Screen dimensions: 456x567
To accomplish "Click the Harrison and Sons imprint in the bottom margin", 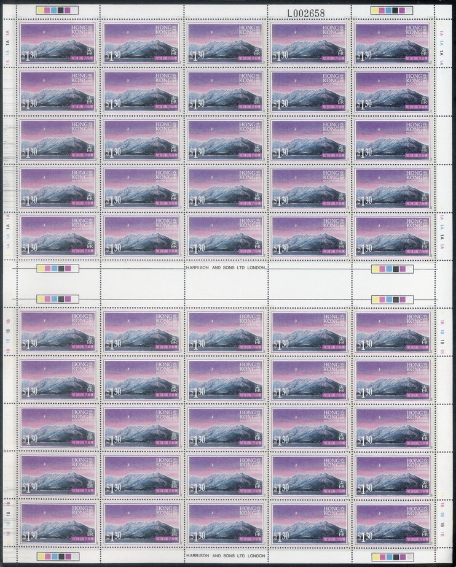I will click(x=226, y=556).
